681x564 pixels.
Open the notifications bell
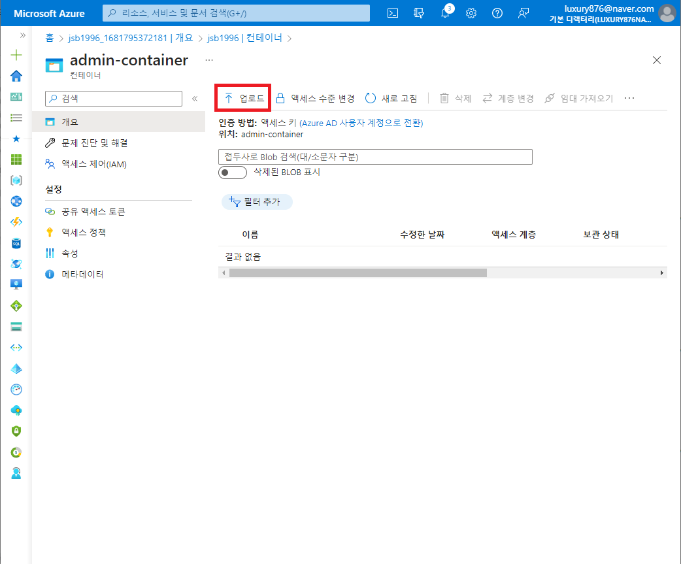445,13
